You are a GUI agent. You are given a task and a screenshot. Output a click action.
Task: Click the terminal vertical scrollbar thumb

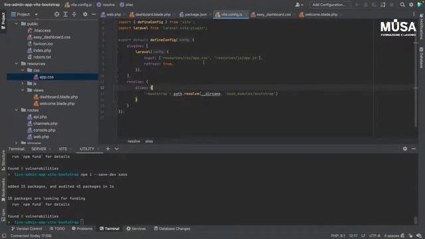pos(416,220)
